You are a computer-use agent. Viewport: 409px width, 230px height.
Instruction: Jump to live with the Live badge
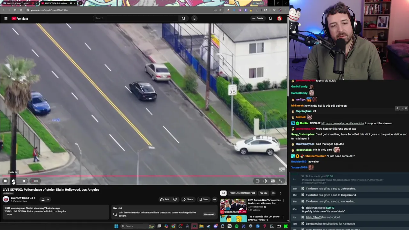click(35, 181)
